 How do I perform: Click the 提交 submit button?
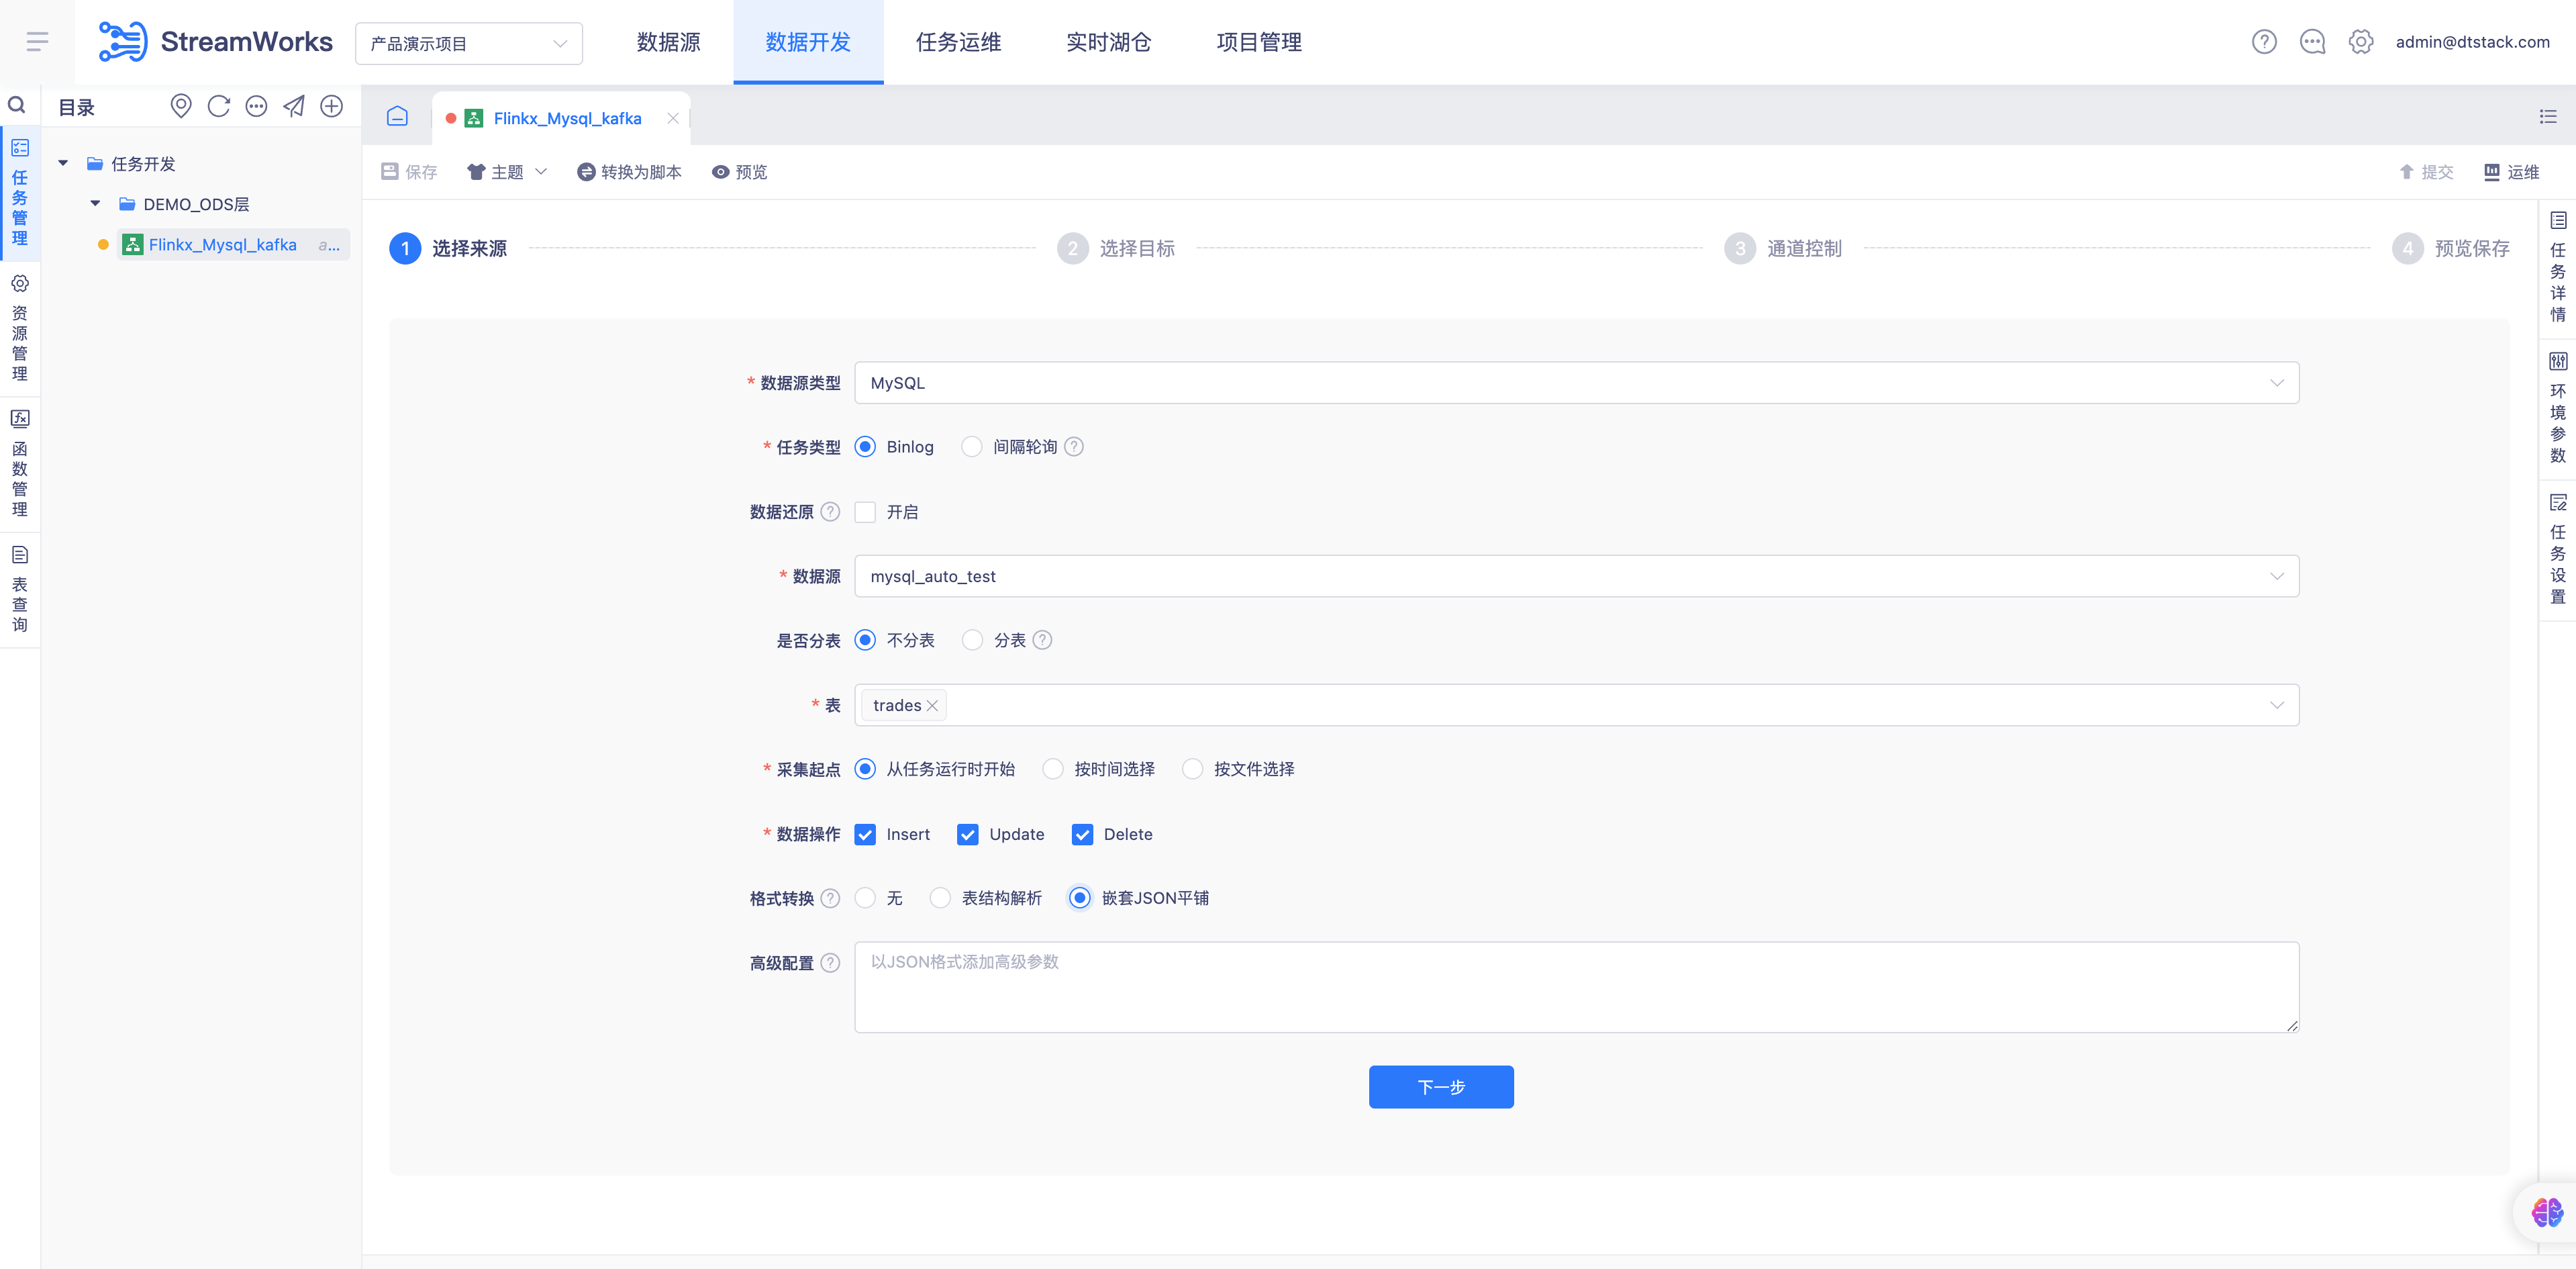pos(2426,172)
